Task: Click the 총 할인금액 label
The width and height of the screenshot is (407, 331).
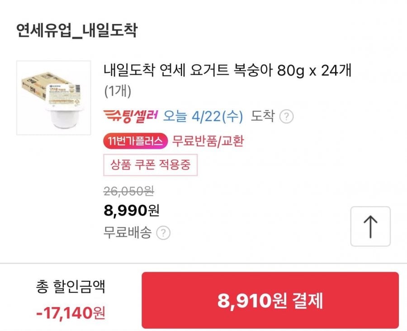Action: (70, 287)
